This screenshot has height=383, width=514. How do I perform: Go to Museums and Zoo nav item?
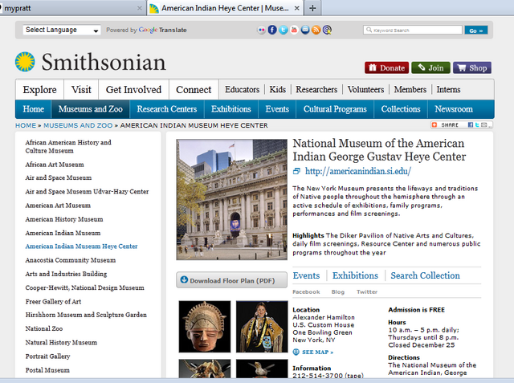[x=91, y=109]
